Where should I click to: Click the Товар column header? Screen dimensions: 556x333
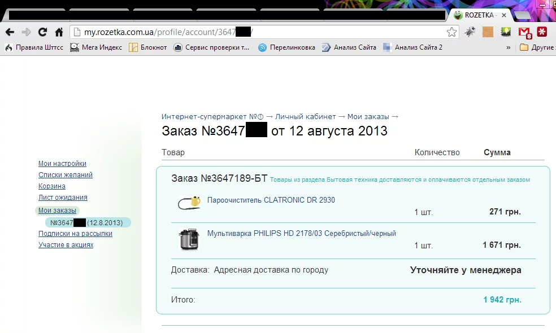point(173,152)
